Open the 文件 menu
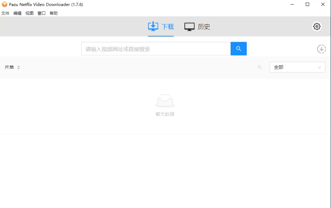Viewport: 331px width, 208px height. pos(5,13)
